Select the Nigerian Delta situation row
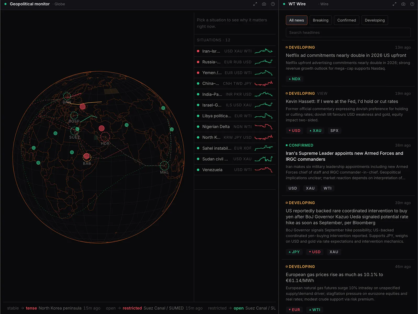 (x=235, y=127)
